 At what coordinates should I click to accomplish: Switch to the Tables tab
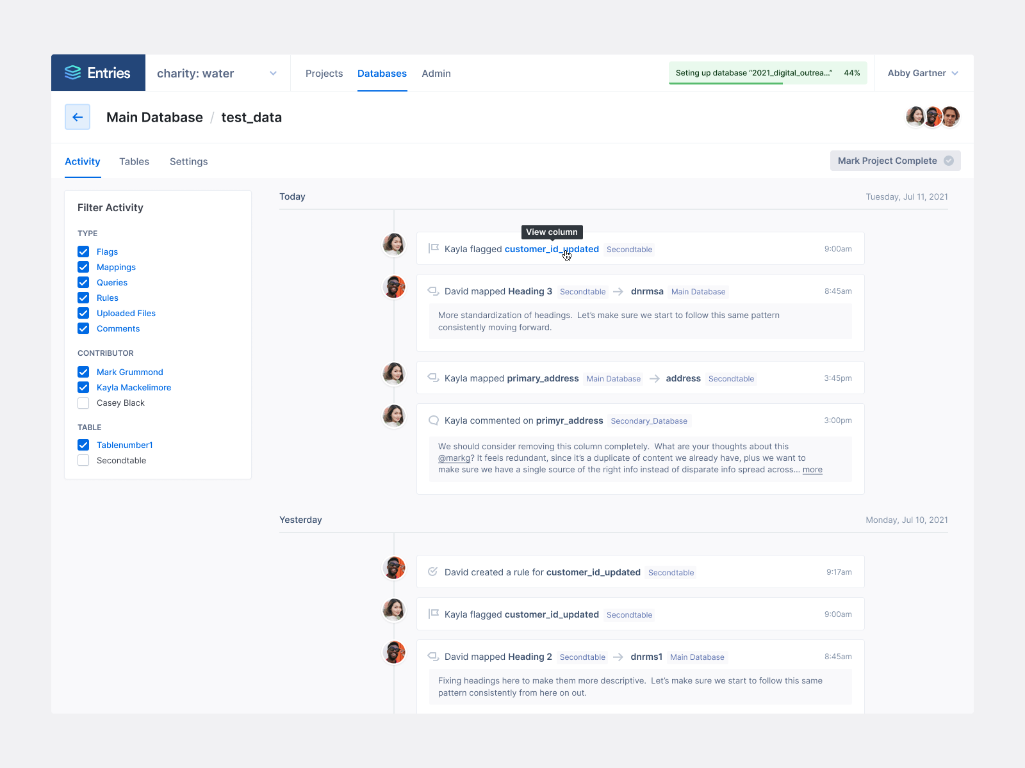[134, 161]
